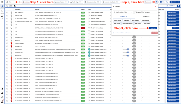Select the Site Name filter chip
Image resolution: width=181 pixels, height=104 pixels.
126,20
